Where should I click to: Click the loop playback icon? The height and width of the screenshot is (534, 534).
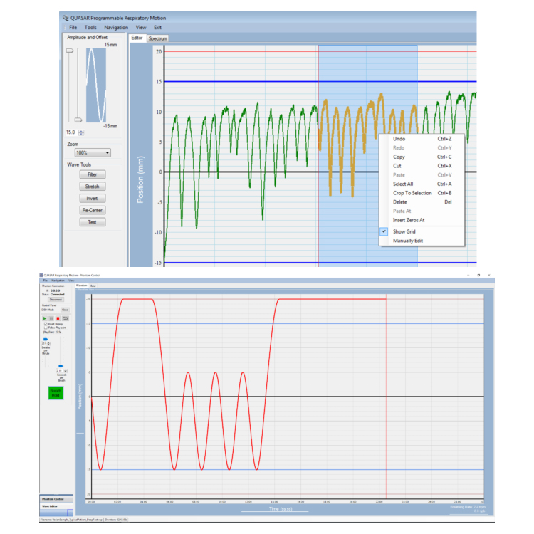coord(66,318)
